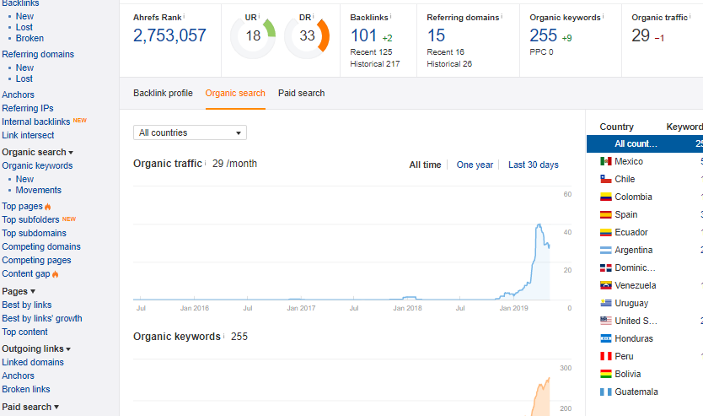703x416 pixels.
Task: Click info icon beside Referring domains metric
Action: 502,16
